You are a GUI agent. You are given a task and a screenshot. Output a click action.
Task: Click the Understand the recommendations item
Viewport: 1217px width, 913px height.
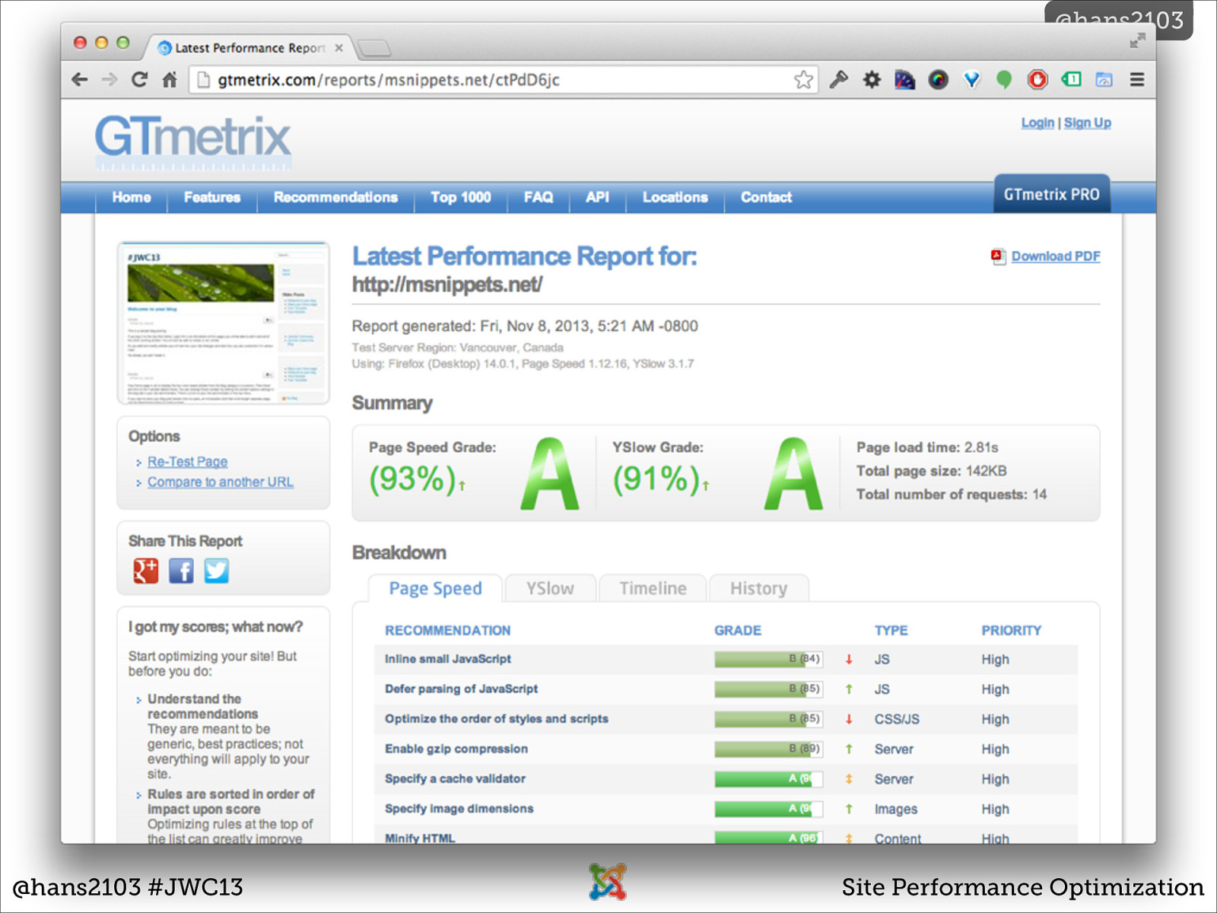pos(202,706)
